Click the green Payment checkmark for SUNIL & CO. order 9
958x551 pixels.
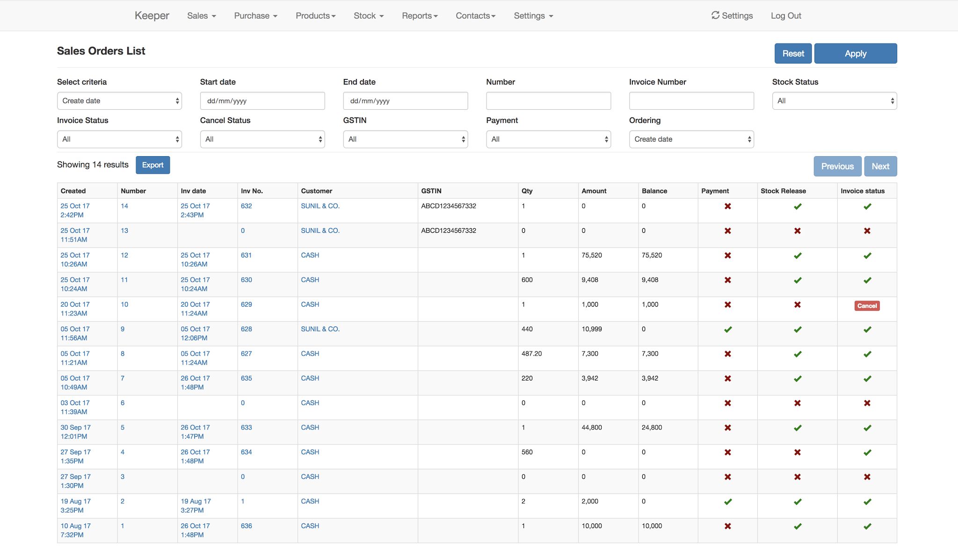[x=728, y=329]
